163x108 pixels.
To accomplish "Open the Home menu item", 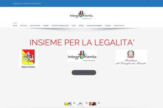I will coord(15,26).
